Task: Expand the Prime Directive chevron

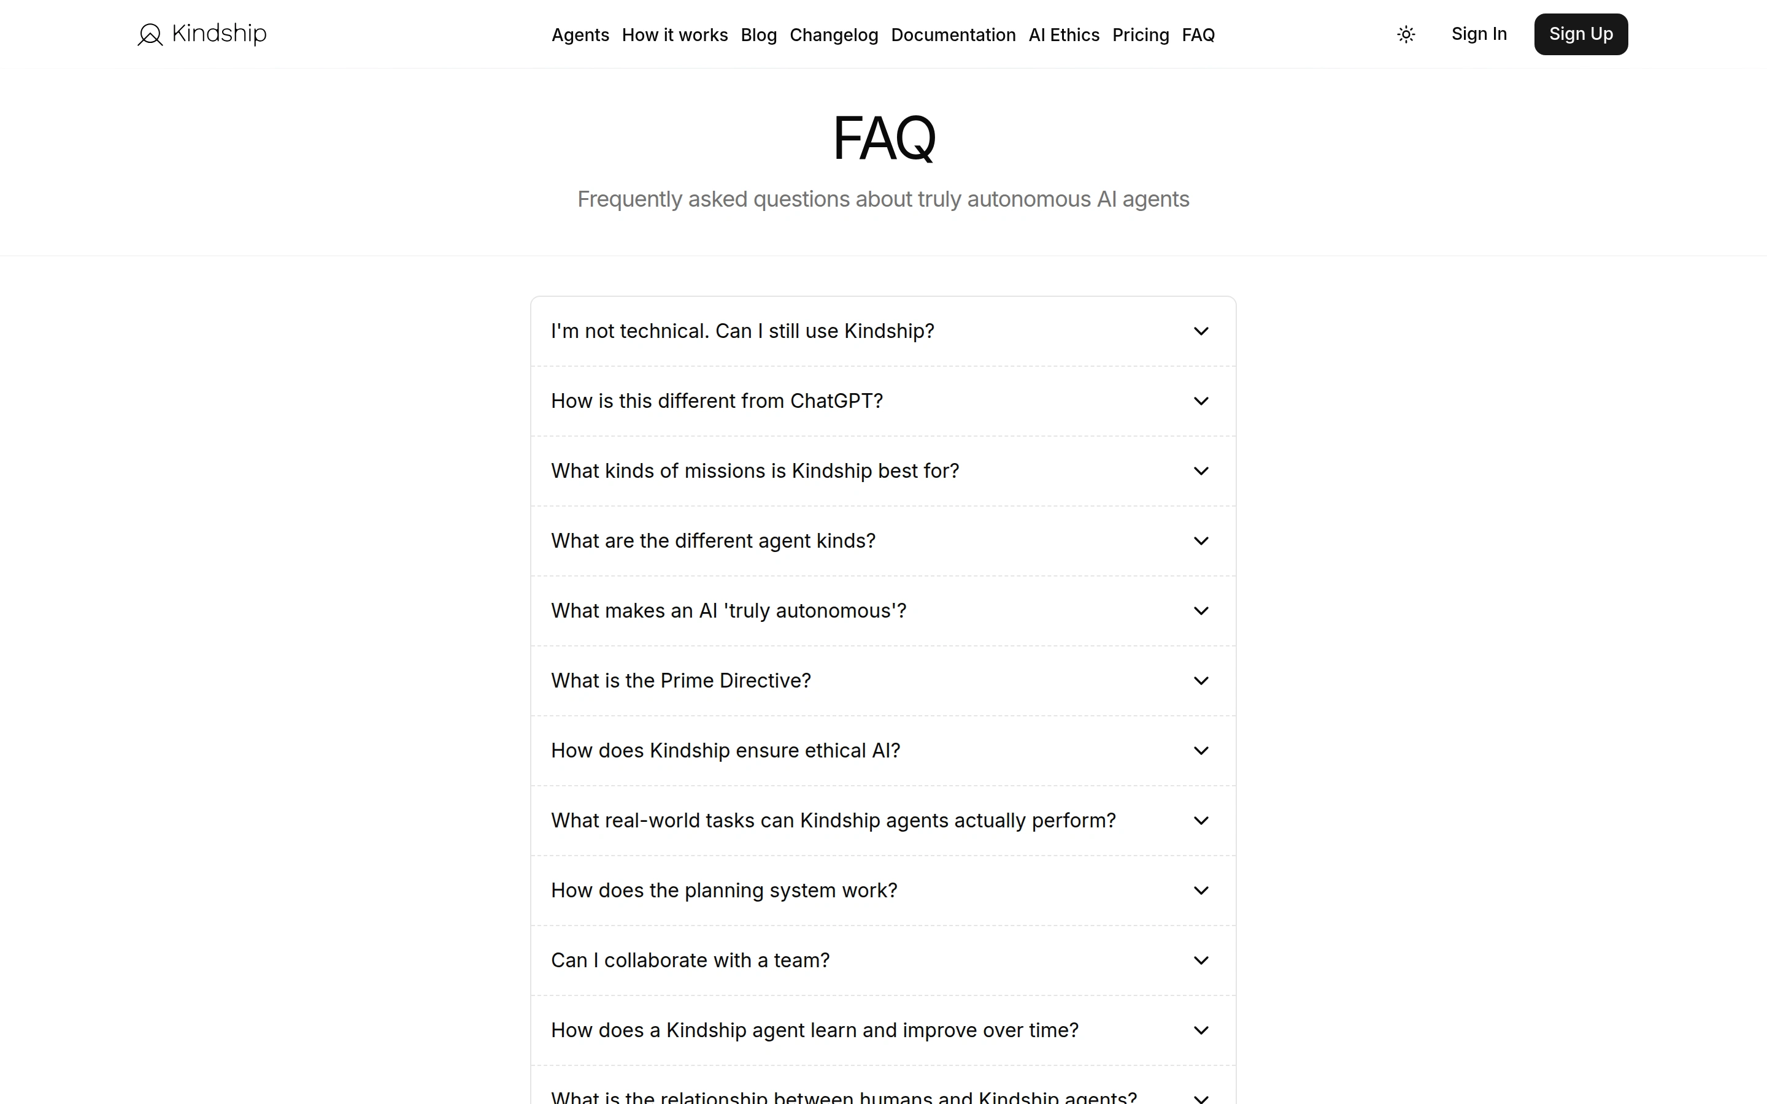Action: pyautogui.click(x=1200, y=681)
